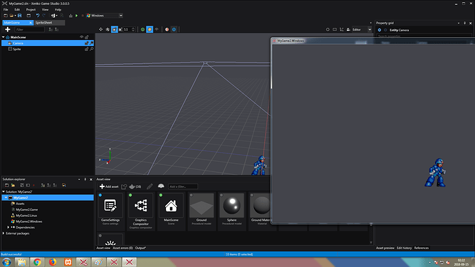This screenshot has width=475, height=267.
Task: Open the Property grid panel options arrow
Action: [x=458, y=23]
